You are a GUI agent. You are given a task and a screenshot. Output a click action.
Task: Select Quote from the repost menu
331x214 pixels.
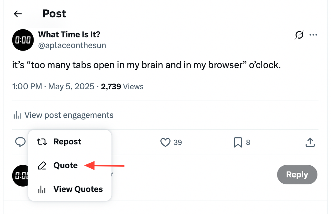coord(65,165)
